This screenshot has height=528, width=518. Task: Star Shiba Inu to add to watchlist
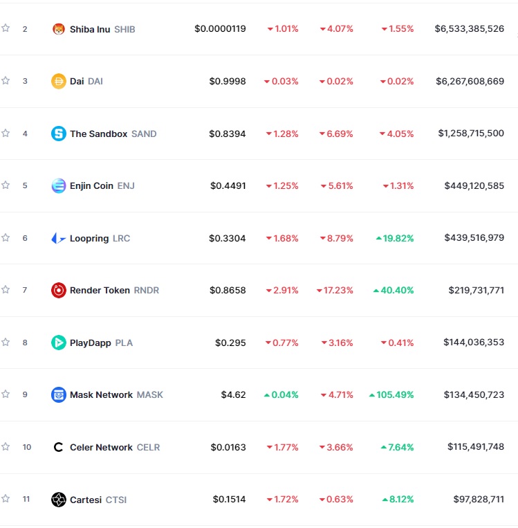(x=6, y=28)
